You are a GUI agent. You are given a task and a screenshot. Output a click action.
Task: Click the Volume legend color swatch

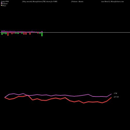point(2,3)
